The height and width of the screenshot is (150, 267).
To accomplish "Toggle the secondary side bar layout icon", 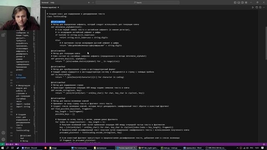I will tap(242, 2).
